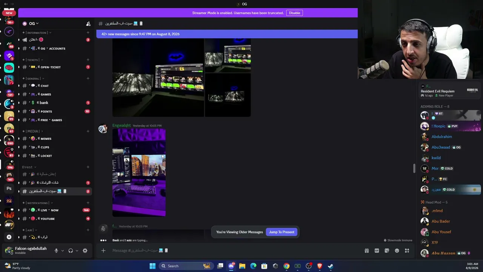Viewport: 483px width, 272px height.
Task: Open Google Chrome from taskbar
Action: (x=286, y=266)
